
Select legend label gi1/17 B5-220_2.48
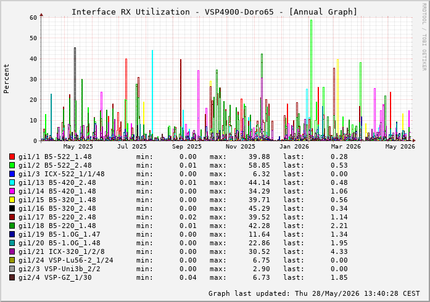click(57, 217)
